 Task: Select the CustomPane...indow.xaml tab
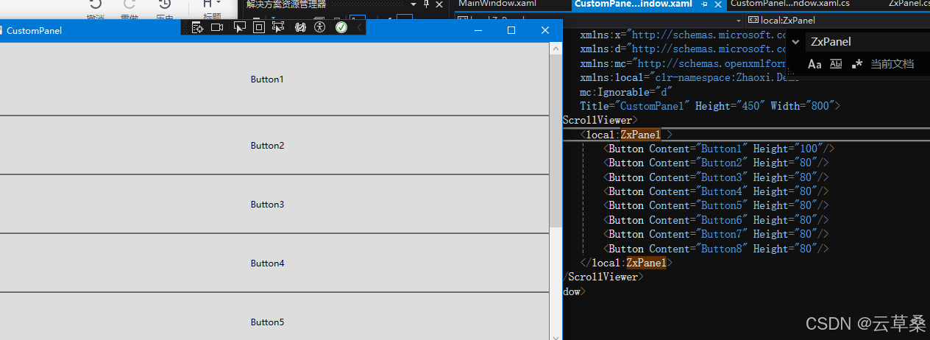[x=635, y=4]
